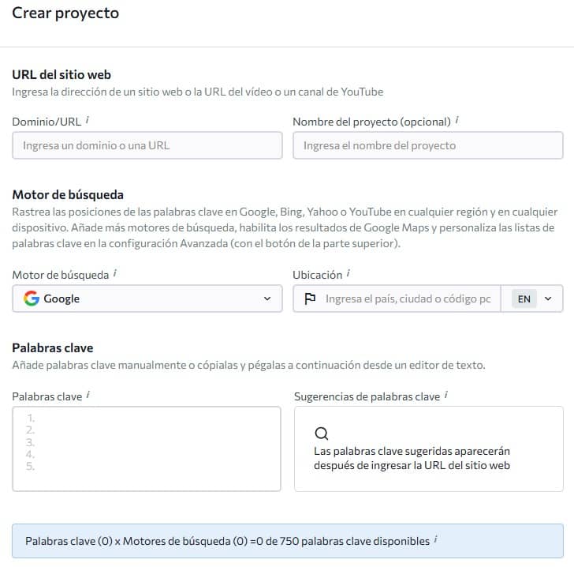Click the info icon beside Ubicación
Screen dimensions: 574x567
click(348, 274)
